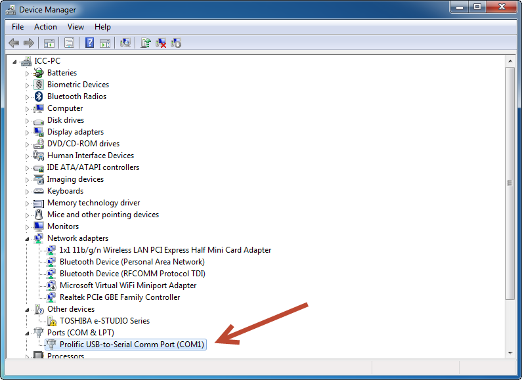Click the Back arrow toolbar icon
522x380 pixels.
[14, 43]
